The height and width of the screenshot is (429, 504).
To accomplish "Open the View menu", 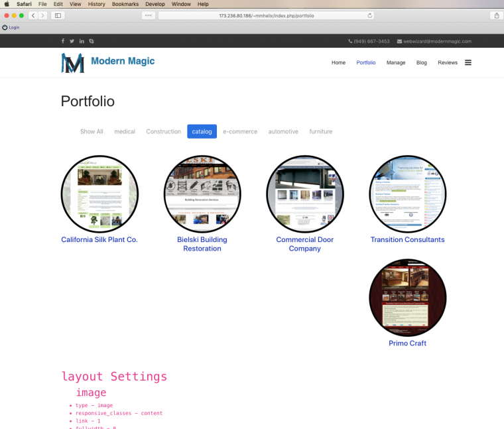I will tap(75, 4).
